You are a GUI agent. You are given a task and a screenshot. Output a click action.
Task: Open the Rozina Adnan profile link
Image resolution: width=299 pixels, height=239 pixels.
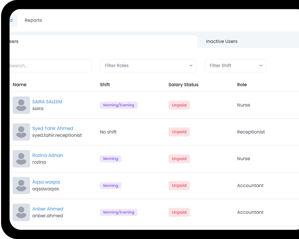point(47,155)
